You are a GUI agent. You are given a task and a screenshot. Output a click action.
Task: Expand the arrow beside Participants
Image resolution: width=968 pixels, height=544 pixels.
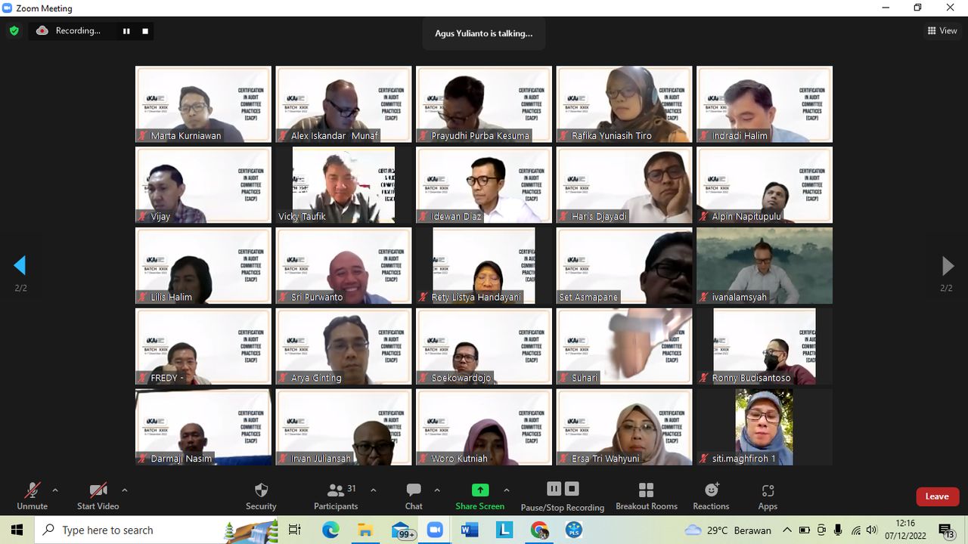(x=373, y=490)
